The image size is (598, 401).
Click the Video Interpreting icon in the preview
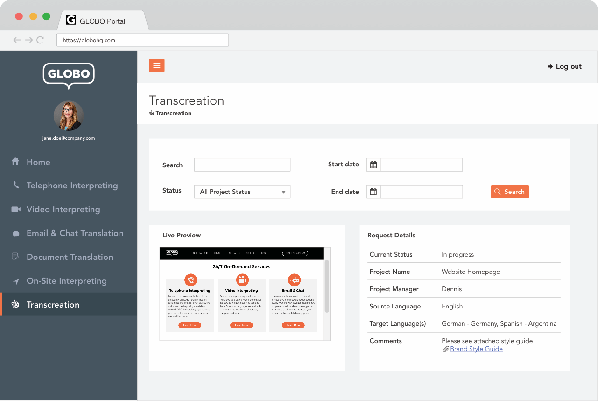[242, 280]
